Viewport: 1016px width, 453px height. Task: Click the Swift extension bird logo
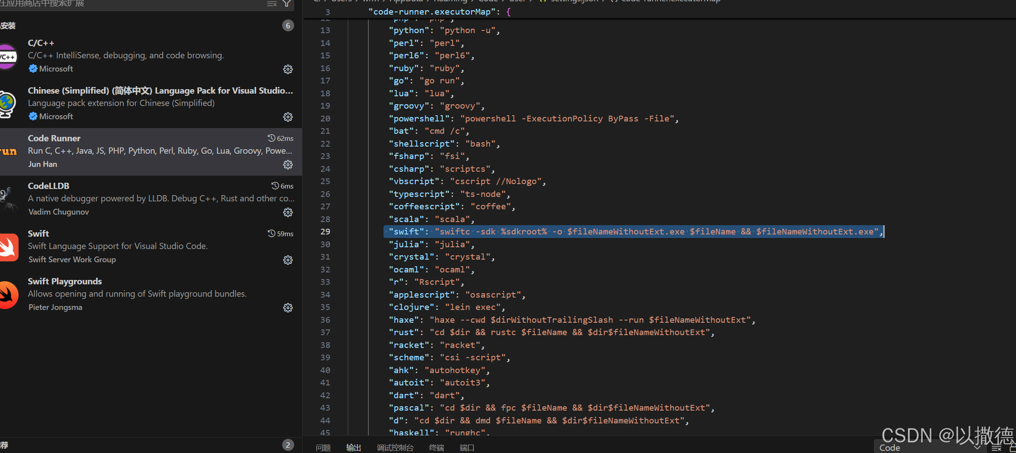click(8, 247)
